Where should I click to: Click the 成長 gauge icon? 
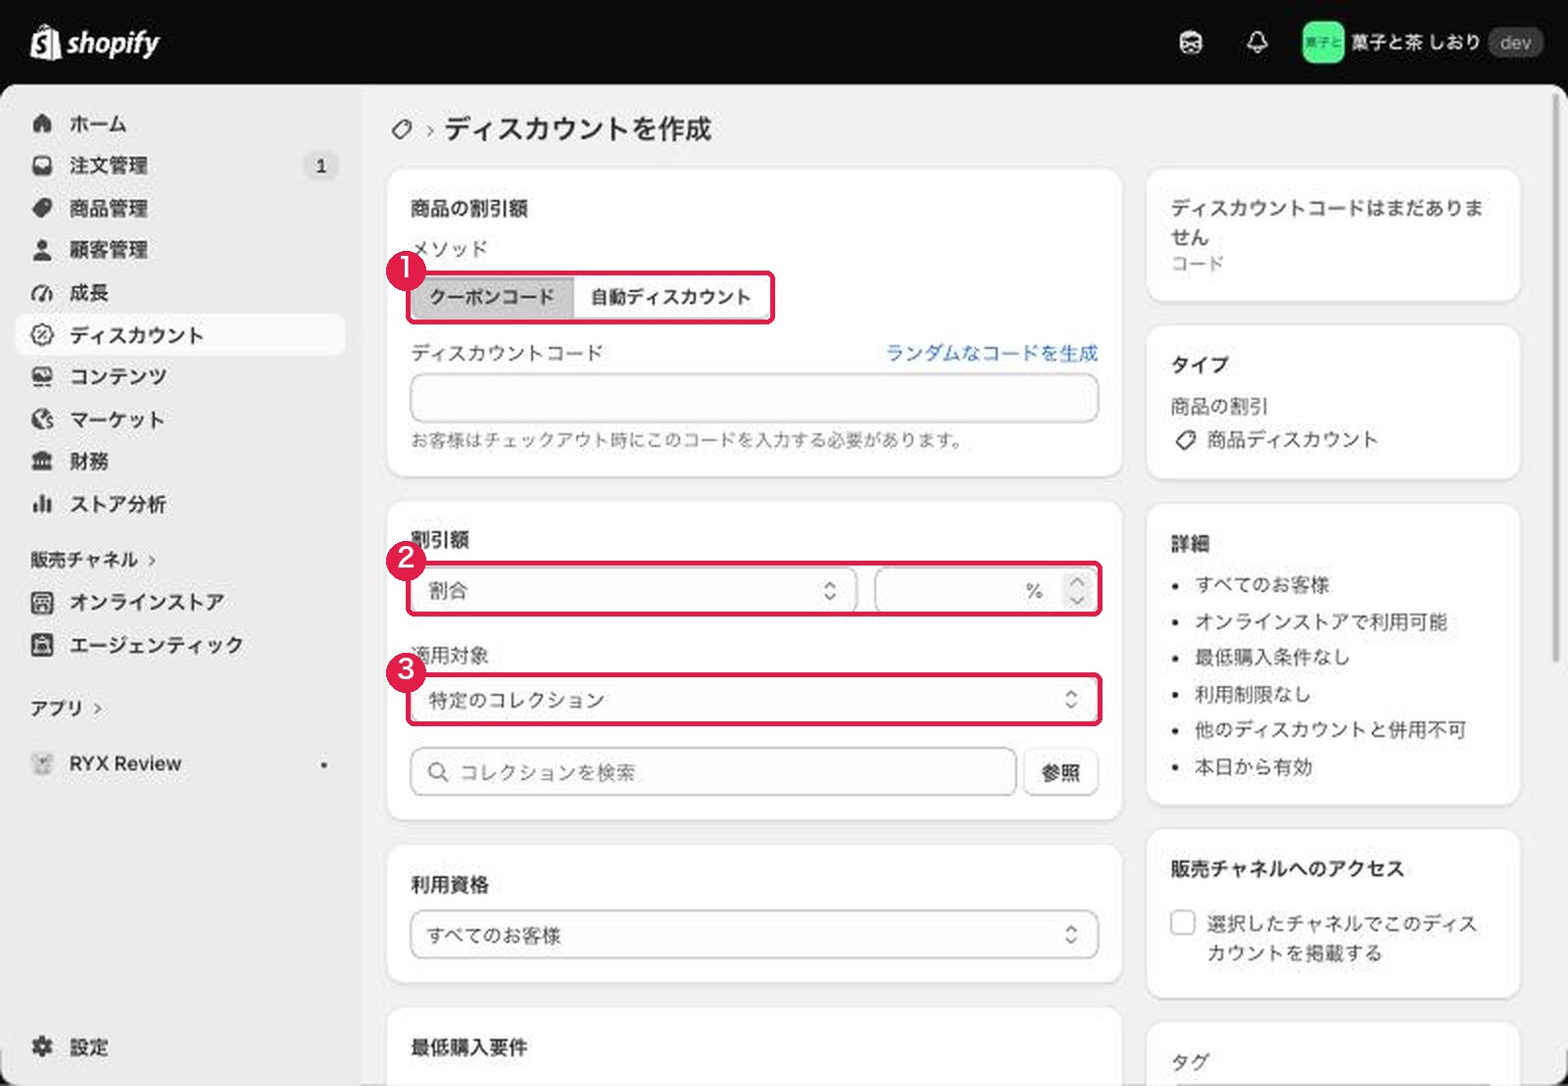click(42, 292)
